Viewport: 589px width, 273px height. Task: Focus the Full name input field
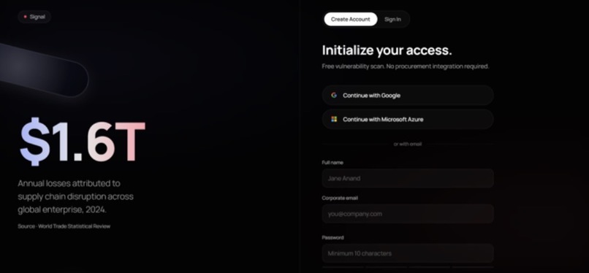coord(408,178)
